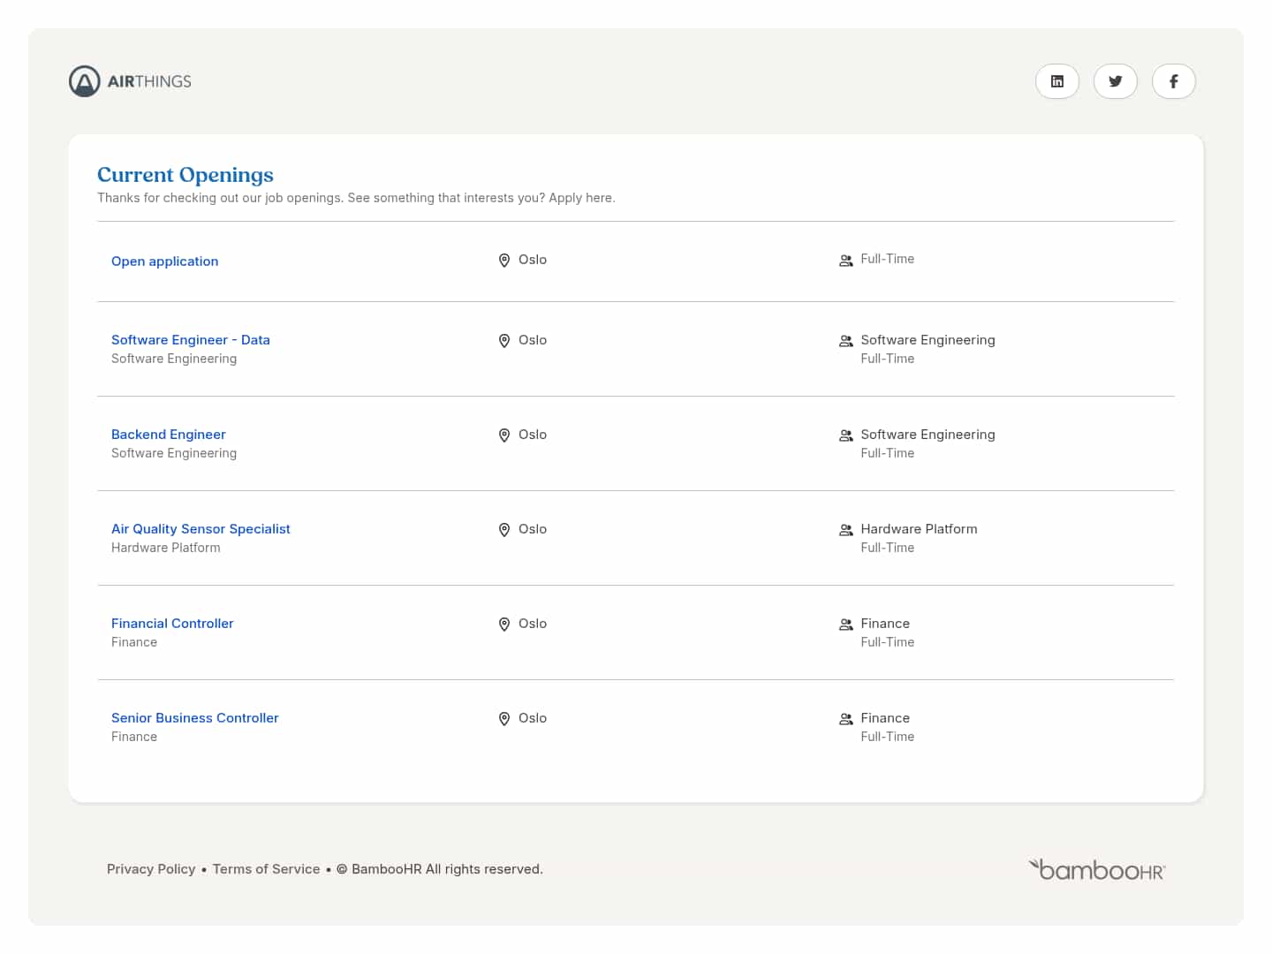Viewport: 1272px width, 954px height.
Task: Go to Terms of Service page
Action: click(266, 869)
